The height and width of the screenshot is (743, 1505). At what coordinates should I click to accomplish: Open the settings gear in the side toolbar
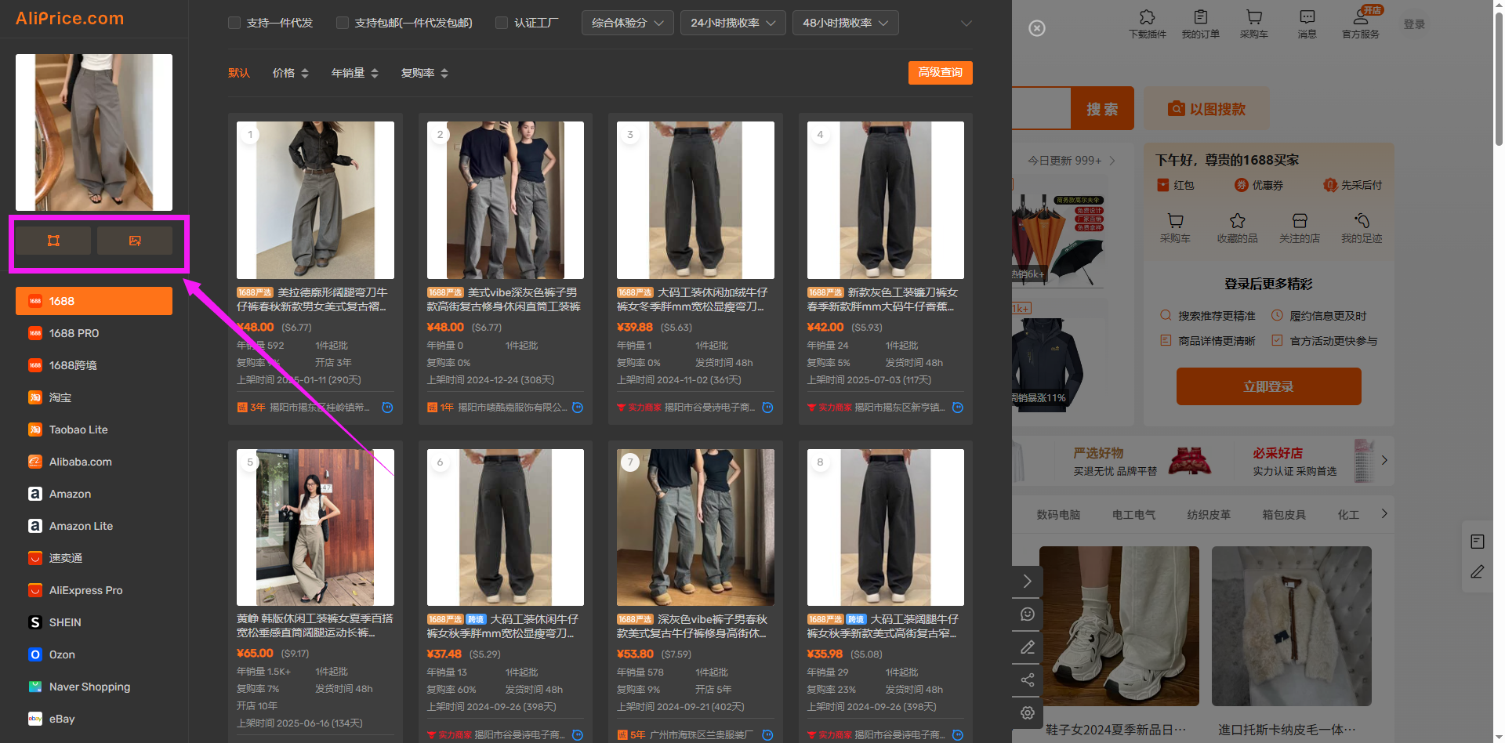coord(1027,712)
